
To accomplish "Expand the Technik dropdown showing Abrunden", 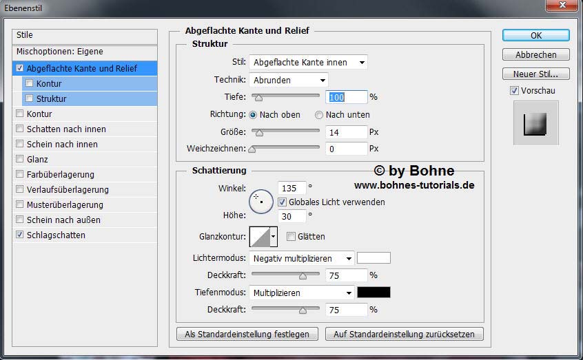I will 288,80.
